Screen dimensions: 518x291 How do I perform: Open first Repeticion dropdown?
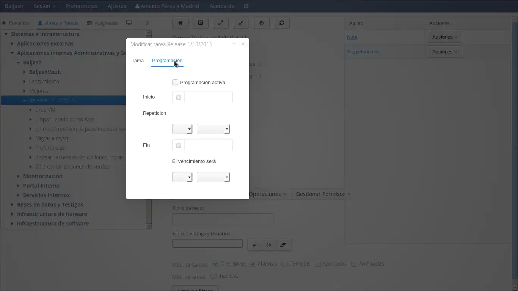182,129
